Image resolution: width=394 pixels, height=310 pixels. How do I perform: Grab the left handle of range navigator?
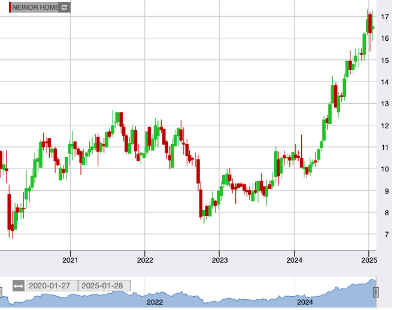point(1,293)
